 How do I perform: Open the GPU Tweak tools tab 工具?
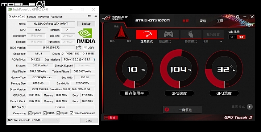pyautogui.click(x=220, y=21)
